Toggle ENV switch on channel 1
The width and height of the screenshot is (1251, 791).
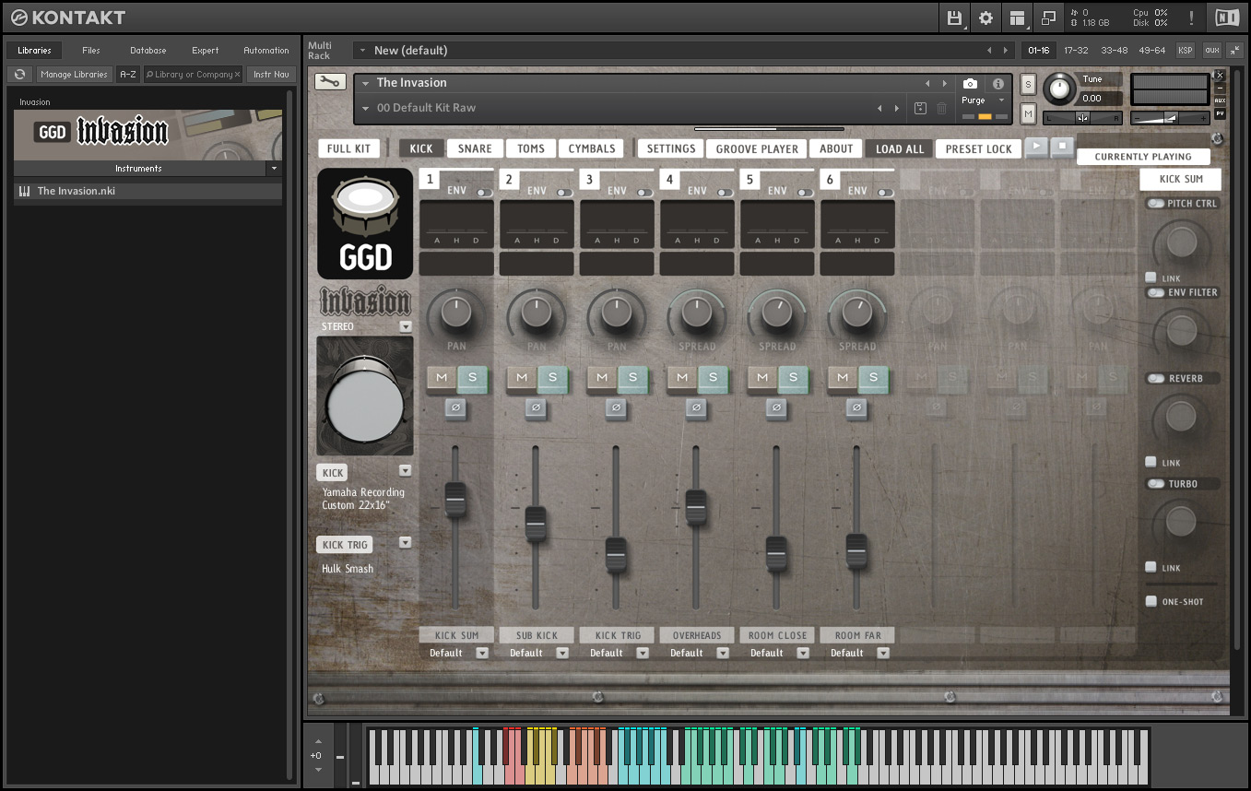tap(485, 193)
